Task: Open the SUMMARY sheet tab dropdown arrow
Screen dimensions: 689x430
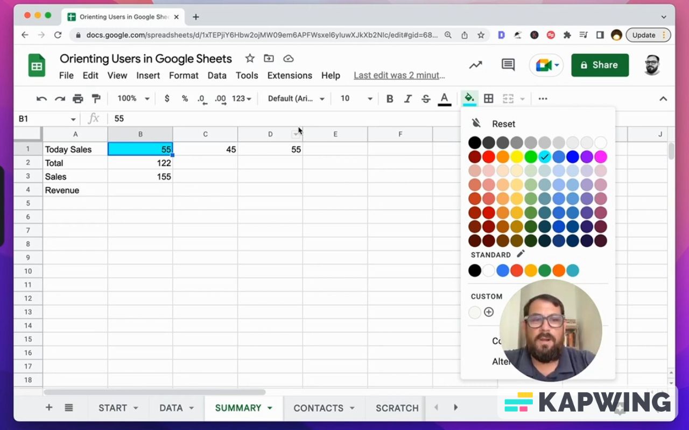Action: click(270, 408)
